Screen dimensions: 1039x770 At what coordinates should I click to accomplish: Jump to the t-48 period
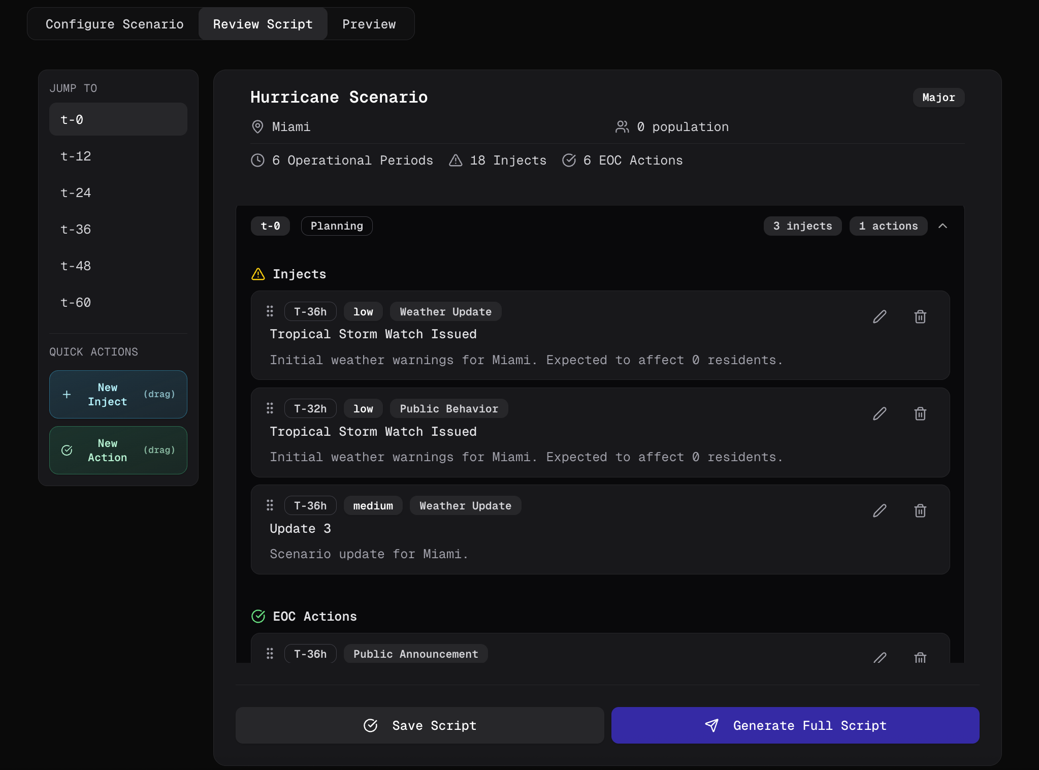click(76, 266)
